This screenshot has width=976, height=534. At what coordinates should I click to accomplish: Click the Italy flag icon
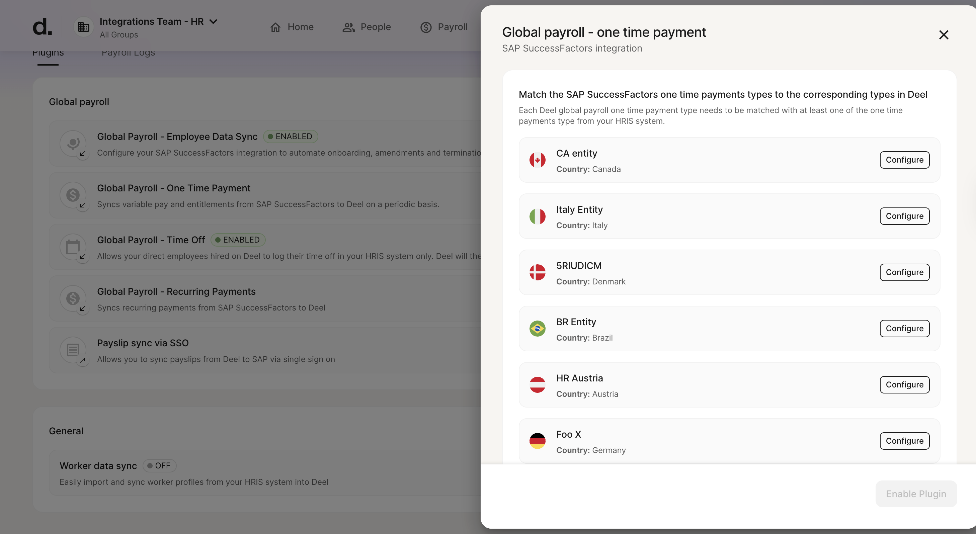[x=537, y=216]
